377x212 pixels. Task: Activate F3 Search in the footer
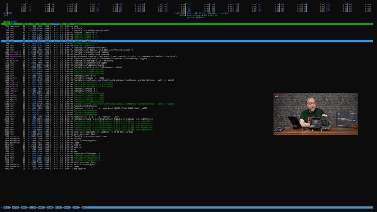pyautogui.click(x=23, y=208)
